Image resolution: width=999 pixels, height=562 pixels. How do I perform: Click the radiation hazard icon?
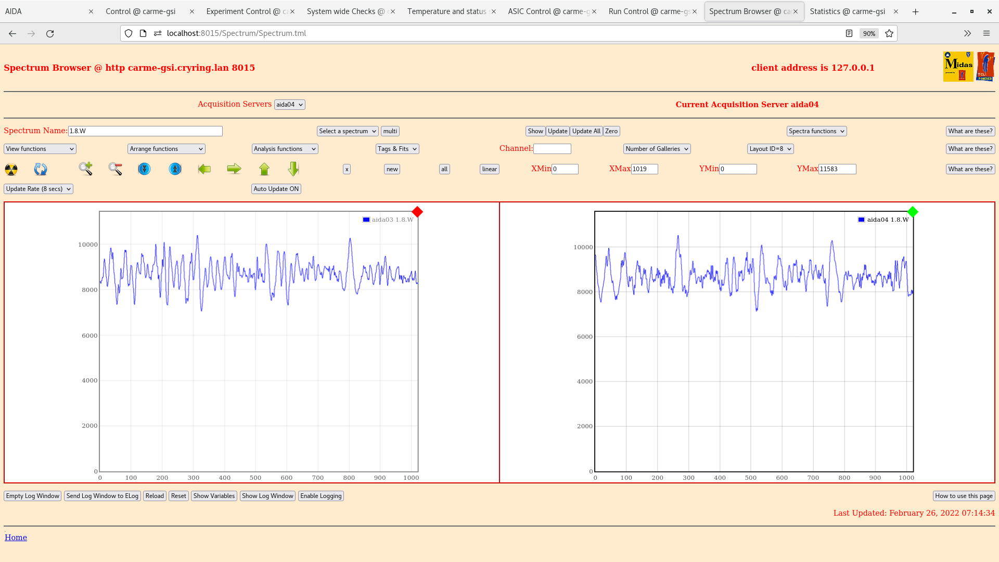(x=11, y=169)
